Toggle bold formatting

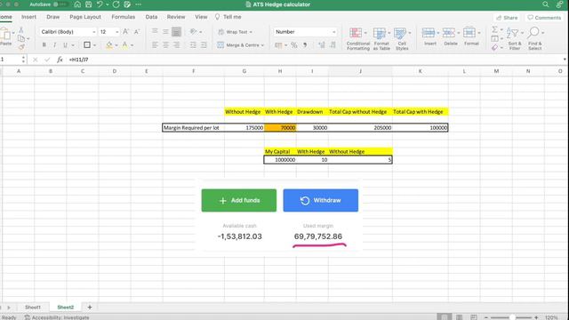[44, 45]
